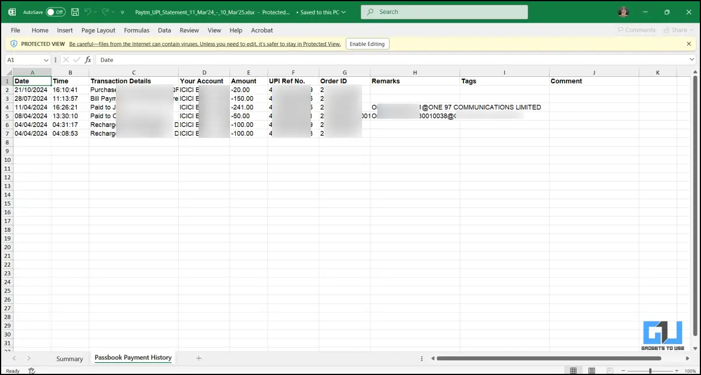Open Customize Quick Access Toolbar dropdown
The image size is (701, 375).
[x=122, y=12]
